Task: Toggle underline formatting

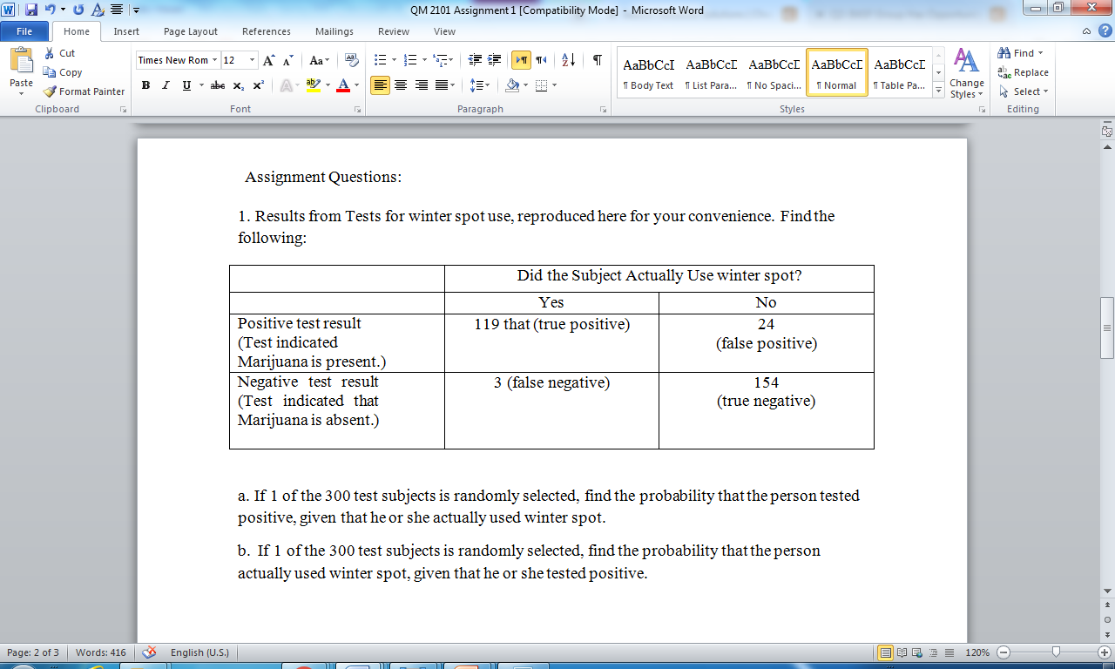Action: pos(186,85)
